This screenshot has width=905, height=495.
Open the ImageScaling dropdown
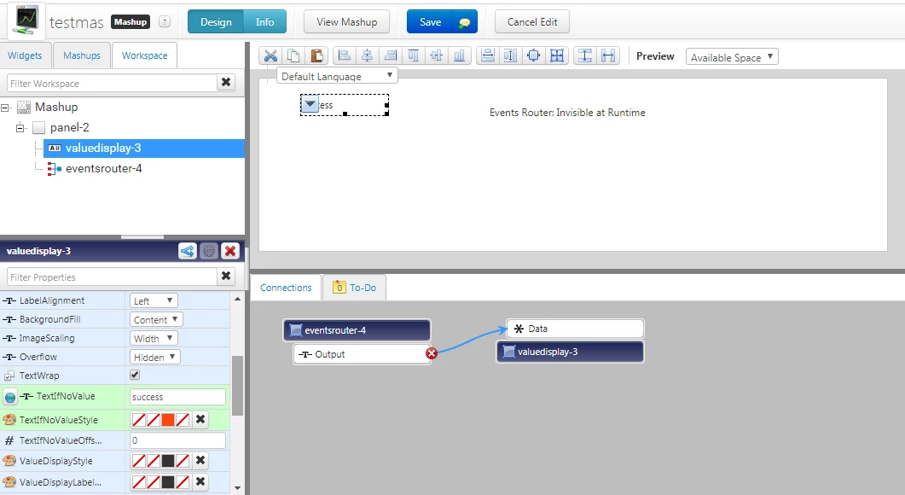pyautogui.click(x=154, y=338)
